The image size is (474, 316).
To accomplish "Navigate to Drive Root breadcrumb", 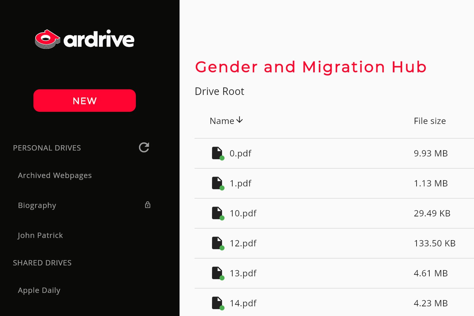I will (219, 91).
